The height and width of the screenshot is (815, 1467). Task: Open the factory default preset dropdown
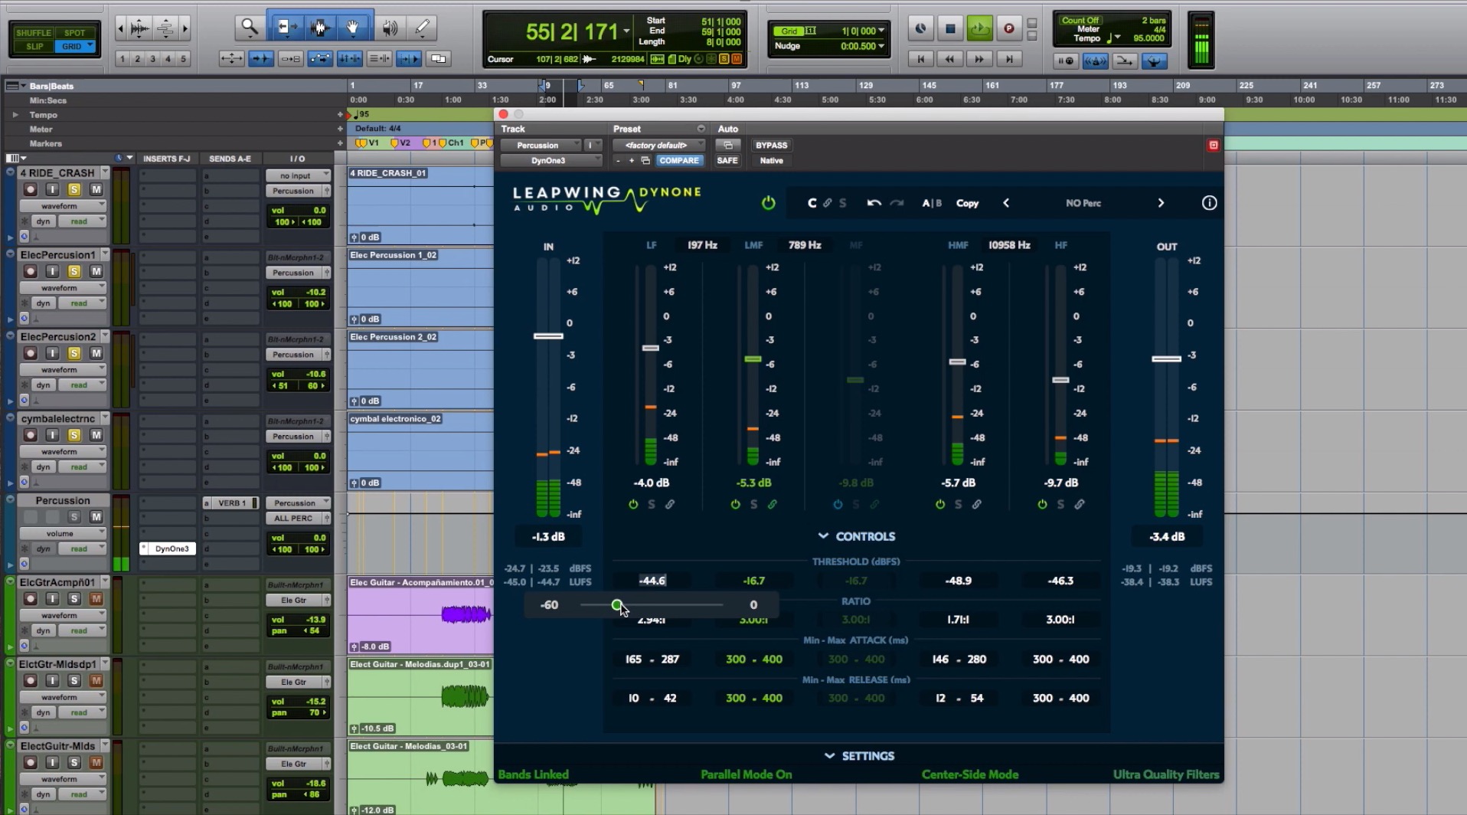659,145
